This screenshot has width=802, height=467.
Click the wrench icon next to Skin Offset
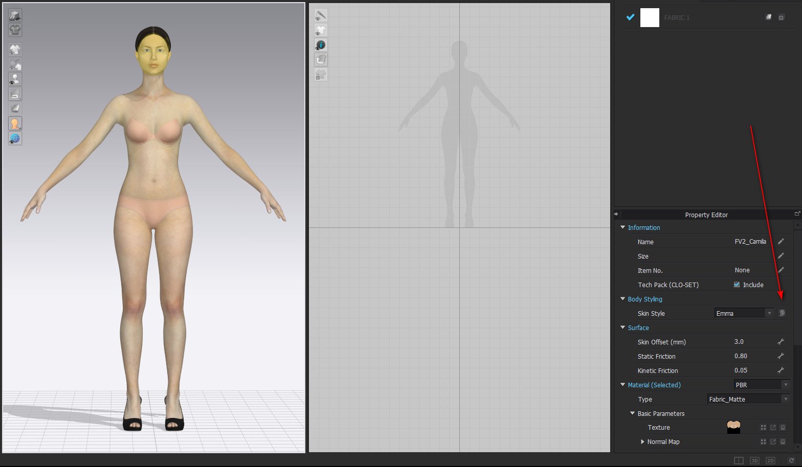pos(781,342)
